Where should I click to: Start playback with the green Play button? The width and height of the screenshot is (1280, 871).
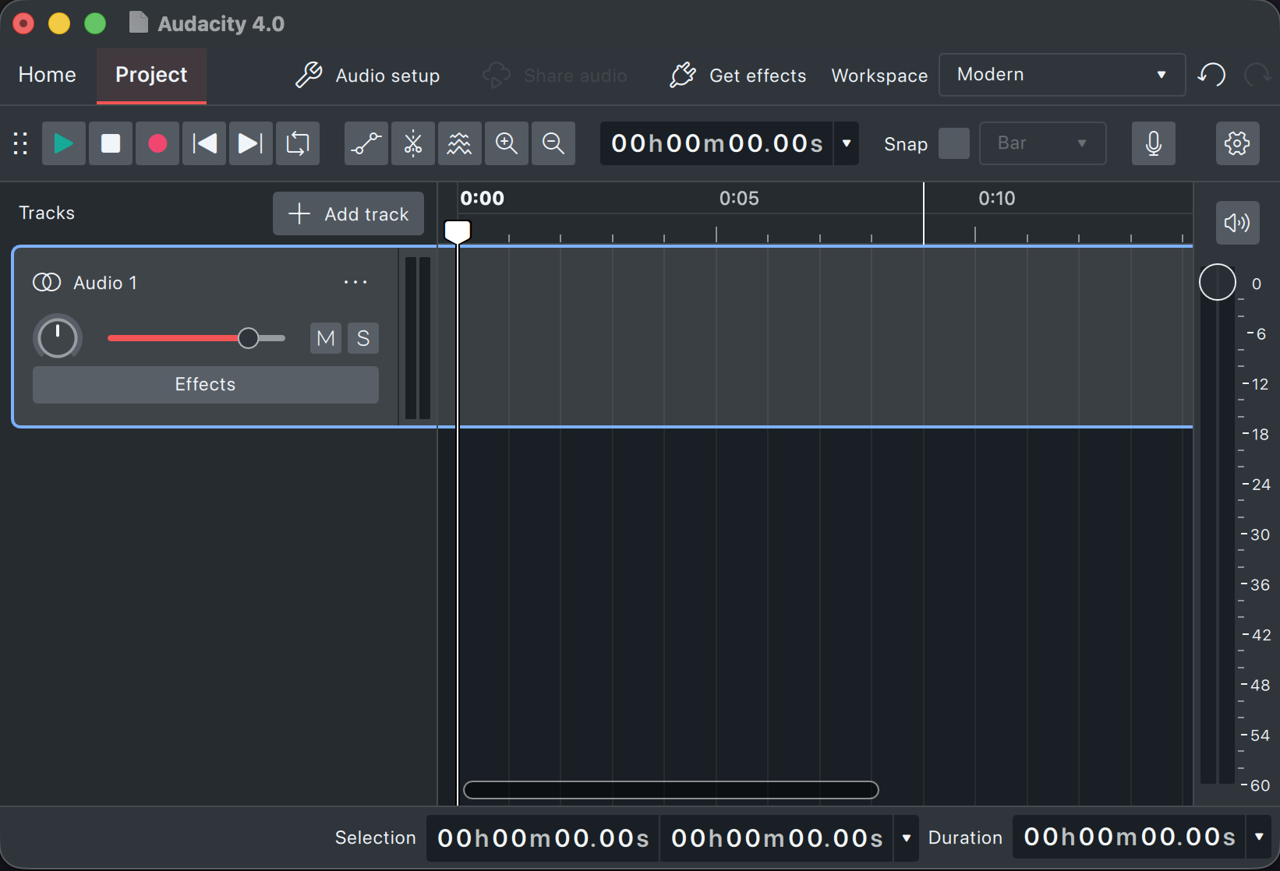point(64,143)
